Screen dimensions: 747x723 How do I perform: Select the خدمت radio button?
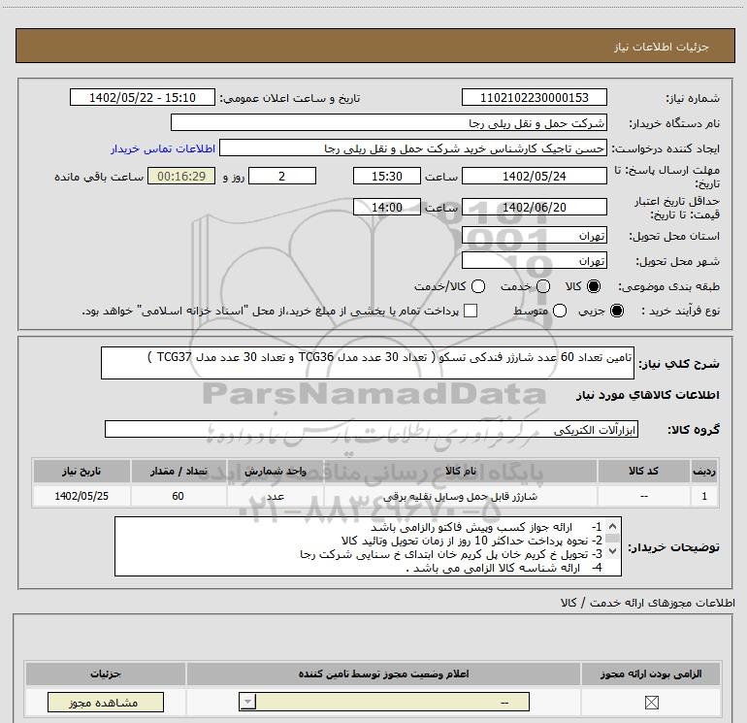coord(543,286)
